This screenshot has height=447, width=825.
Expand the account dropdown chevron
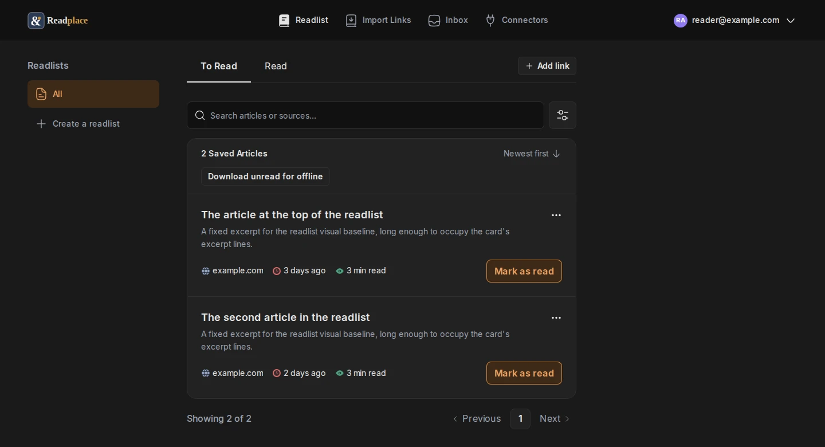791,21
